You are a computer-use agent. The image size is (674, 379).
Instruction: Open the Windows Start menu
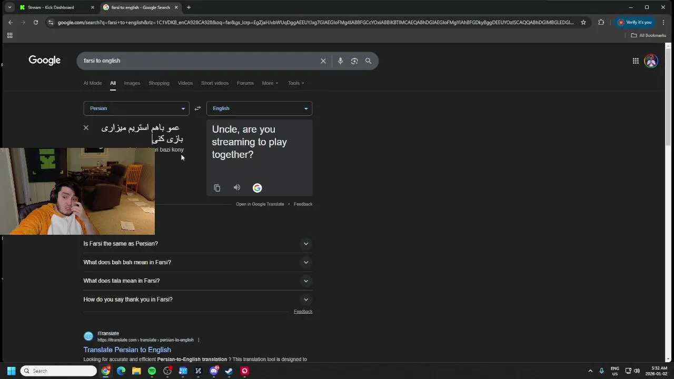[11, 371]
